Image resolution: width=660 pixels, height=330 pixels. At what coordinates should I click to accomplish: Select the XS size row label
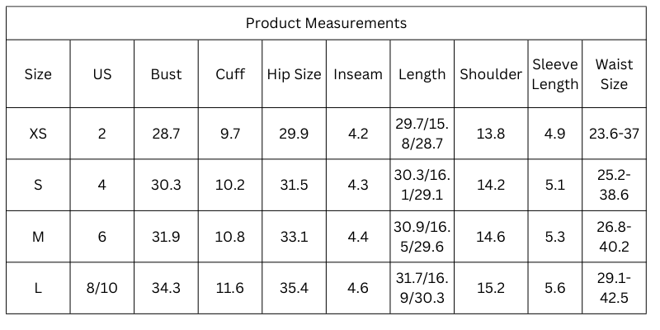click(x=38, y=134)
